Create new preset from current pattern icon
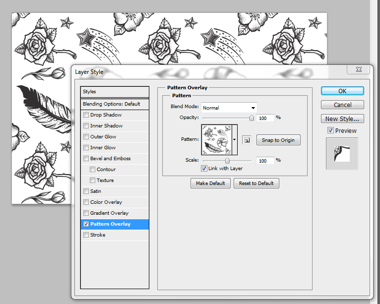The image size is (380, 304). [247, 140]
